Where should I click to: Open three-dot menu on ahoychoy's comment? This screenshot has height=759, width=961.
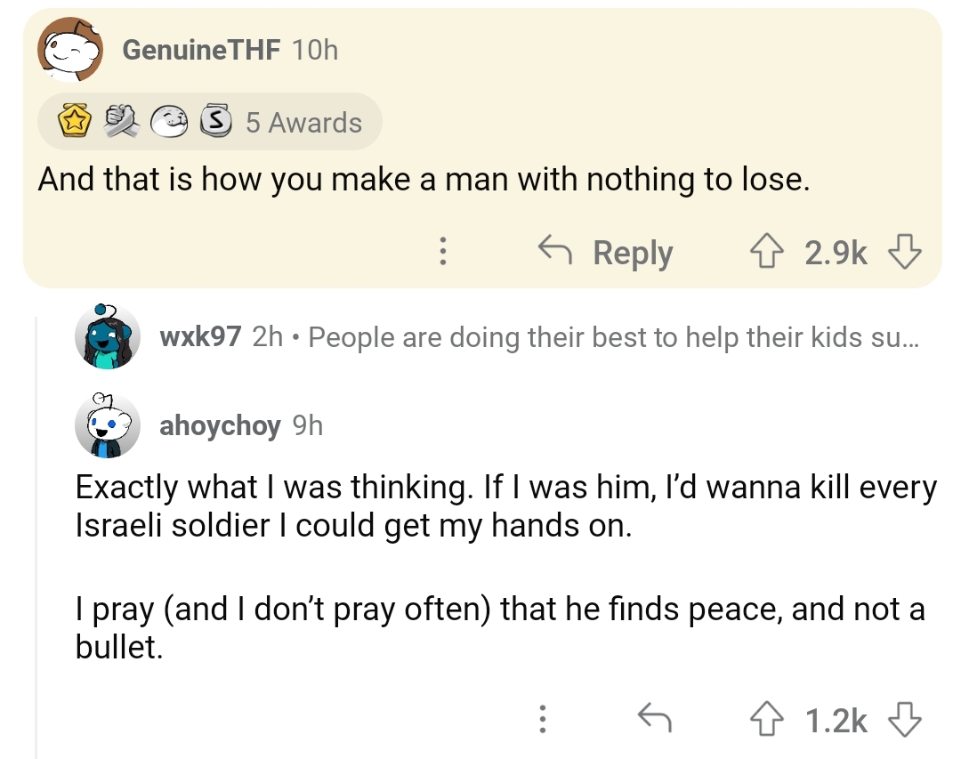[540, 719]
